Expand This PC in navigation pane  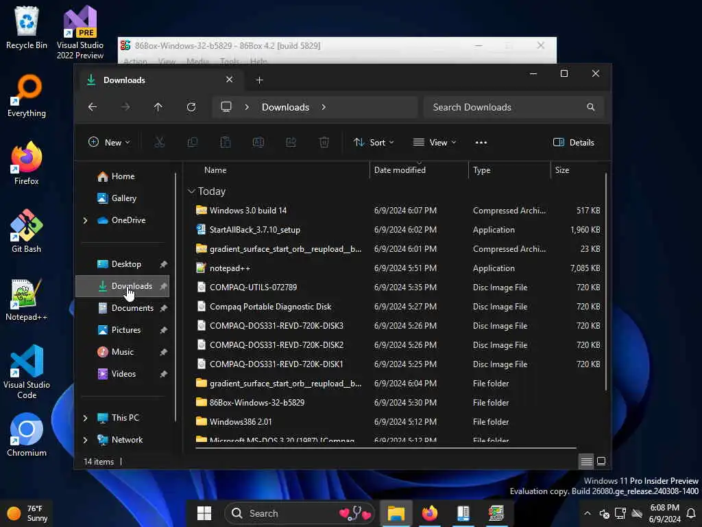point(85,418)
